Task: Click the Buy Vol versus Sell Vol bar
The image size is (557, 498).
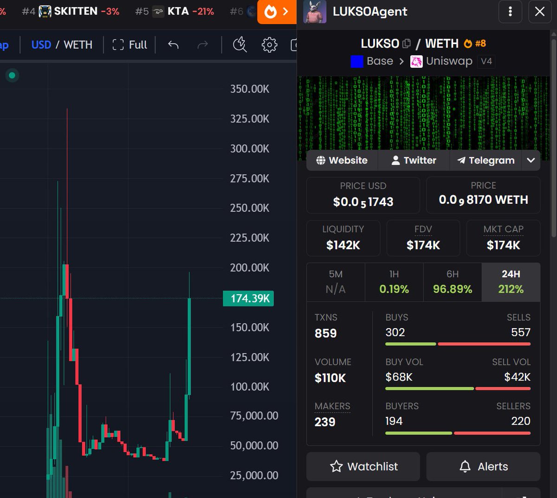Action: [x=458, y=388]
